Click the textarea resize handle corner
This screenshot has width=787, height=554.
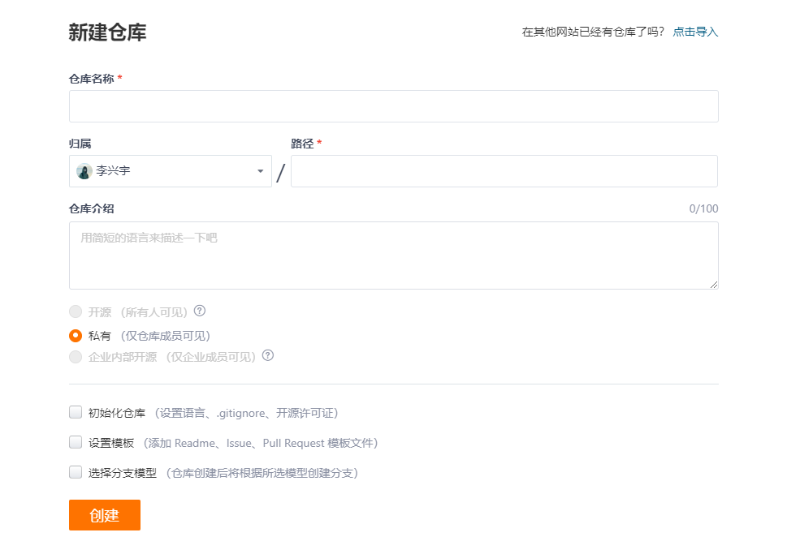click(714, 284)
